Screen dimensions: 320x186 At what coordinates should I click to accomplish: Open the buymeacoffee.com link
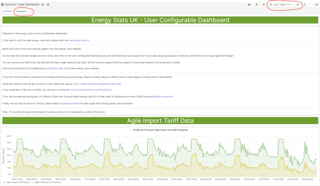coord(91,90)
